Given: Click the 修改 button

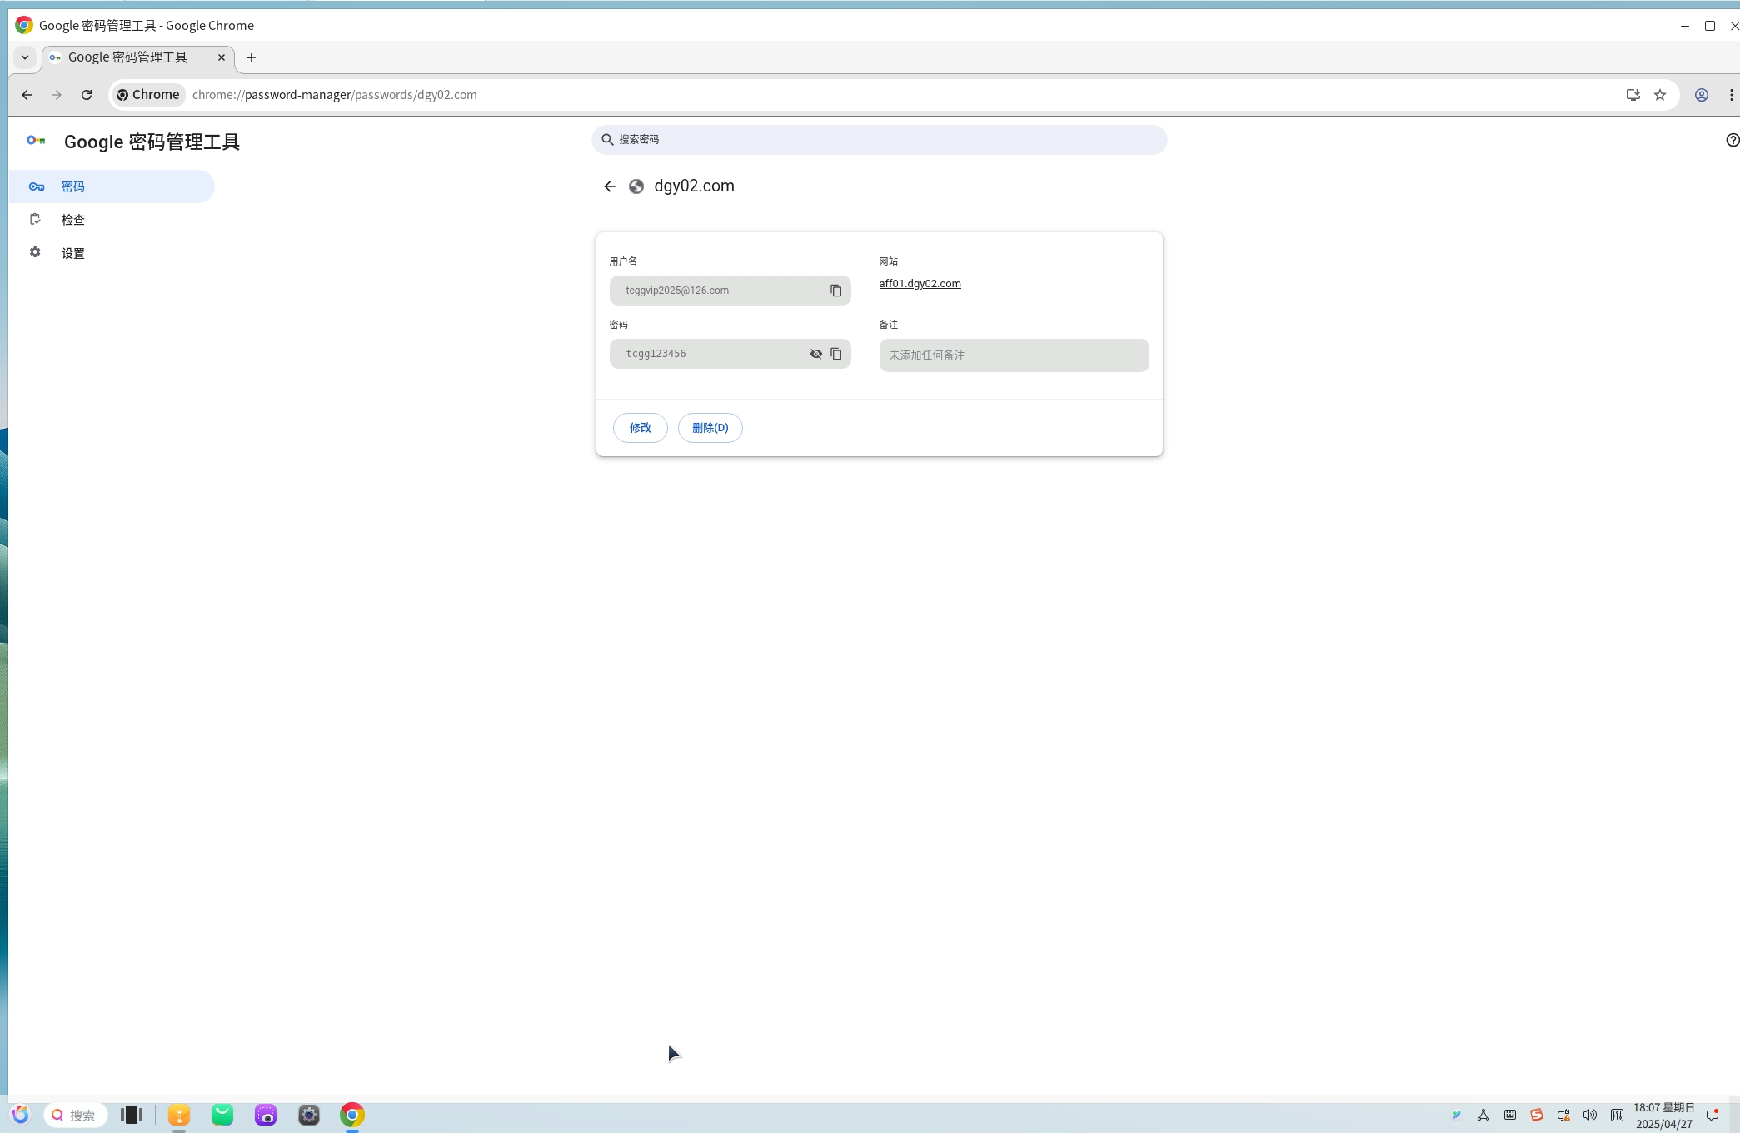Looking at the screenshot, I should pyautogui.click(x=640, y=428).
